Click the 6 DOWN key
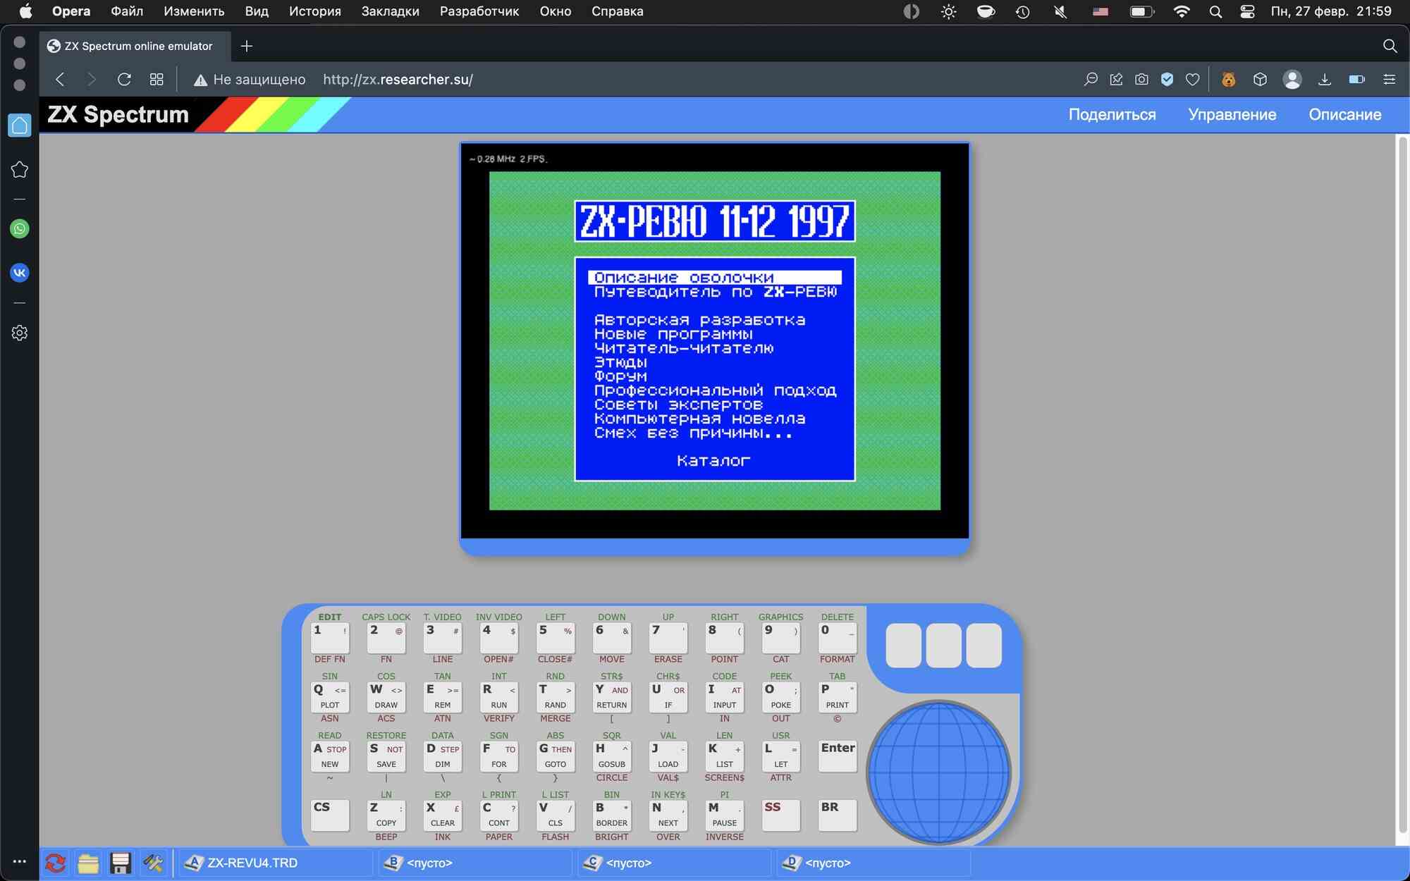The height and width of the screenshot is (881, 1410). (x=611, y=637)
